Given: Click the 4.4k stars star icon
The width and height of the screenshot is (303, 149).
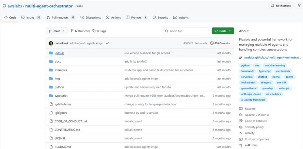Looking at the screenshot, I should click(x=241, y=145).
